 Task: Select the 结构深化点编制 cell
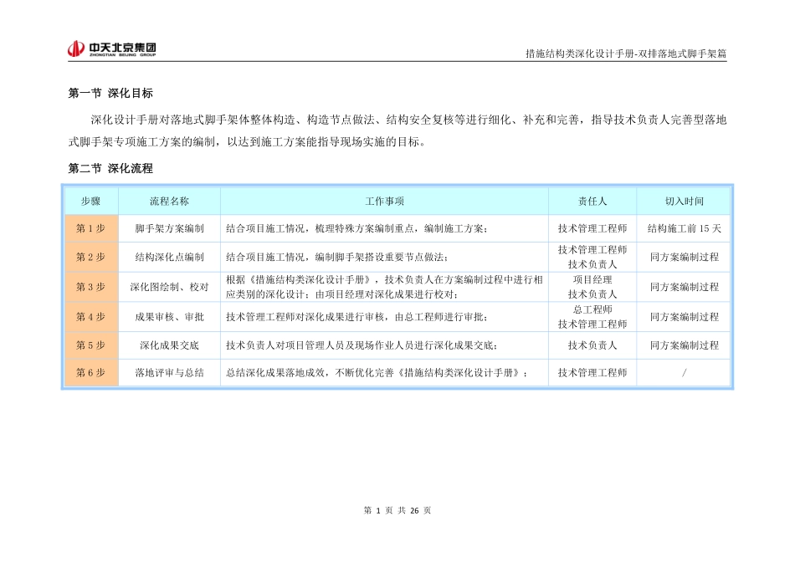coord(169,258)
